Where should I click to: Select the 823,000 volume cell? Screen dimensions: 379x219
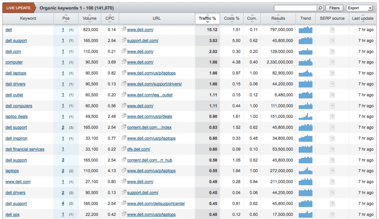coord(90,30)
